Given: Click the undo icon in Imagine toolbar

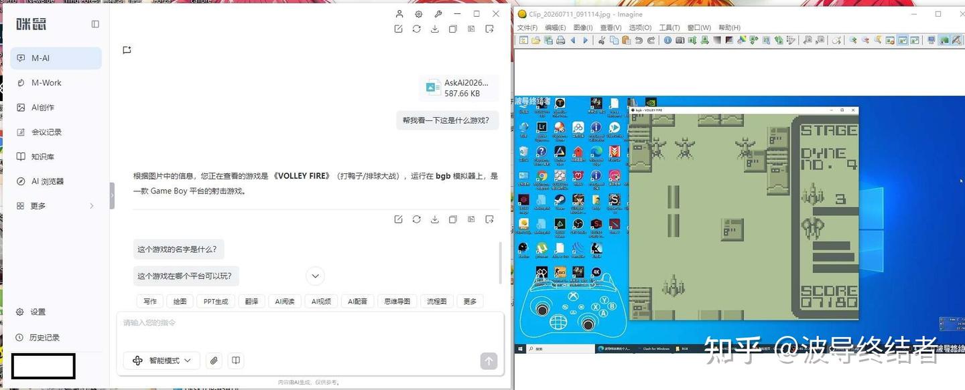Looking at the screenshot, I should click(639, 40).
